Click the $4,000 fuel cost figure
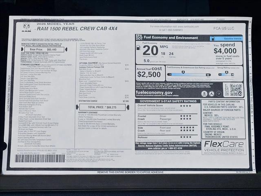 [x=225, y=51]
